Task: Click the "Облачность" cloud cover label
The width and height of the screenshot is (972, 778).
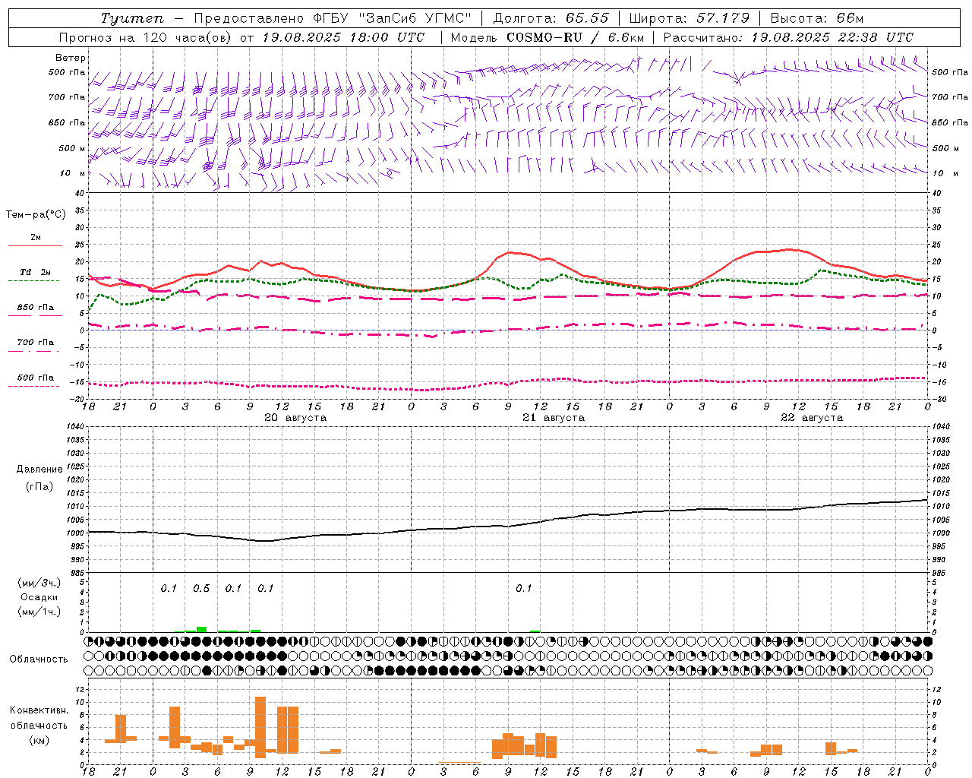Action: [39, 659]
